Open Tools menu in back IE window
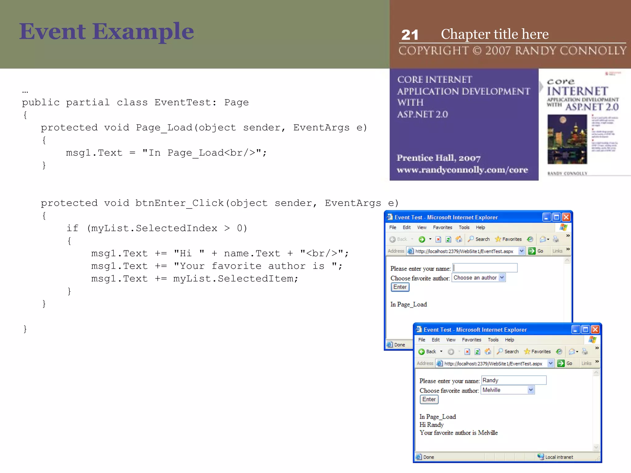631x473 pixels. pyautogui.click(x=464, y=227)
